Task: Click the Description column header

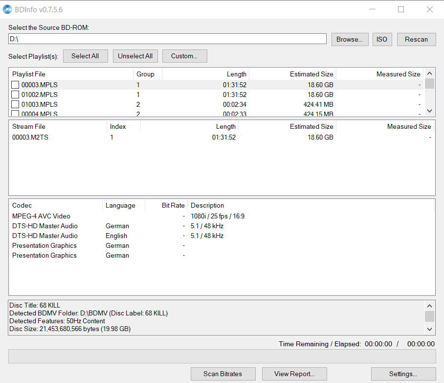Action: click(311, 205)
